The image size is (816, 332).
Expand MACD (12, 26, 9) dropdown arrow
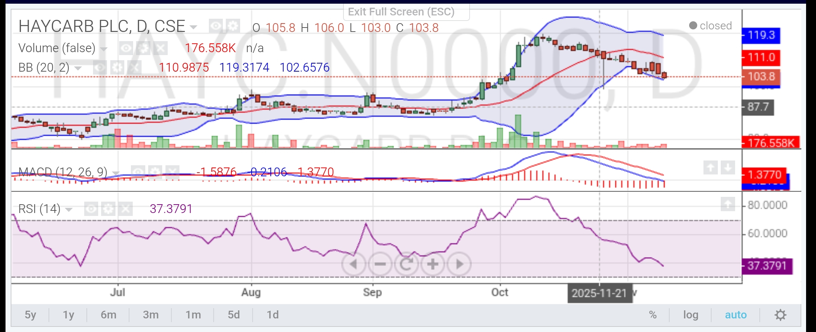115,173
